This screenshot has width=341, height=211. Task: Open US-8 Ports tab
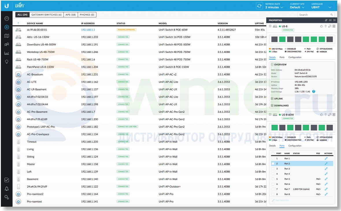[282, 58]
